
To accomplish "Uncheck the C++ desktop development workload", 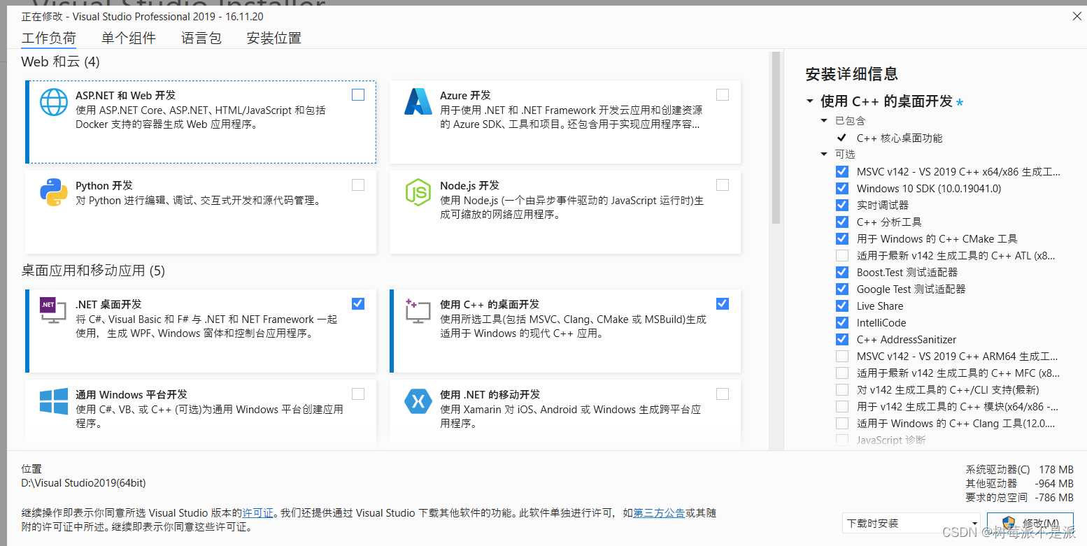I will 723,303.
